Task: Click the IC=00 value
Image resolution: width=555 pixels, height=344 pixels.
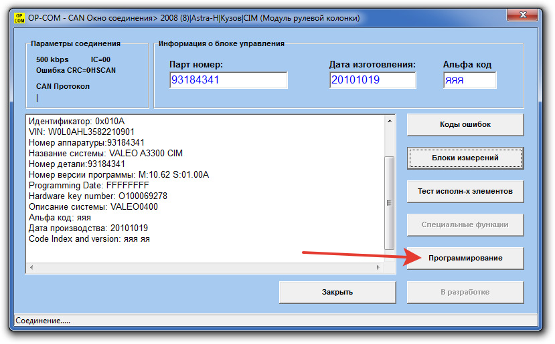Action: click(x=100, y=59)
